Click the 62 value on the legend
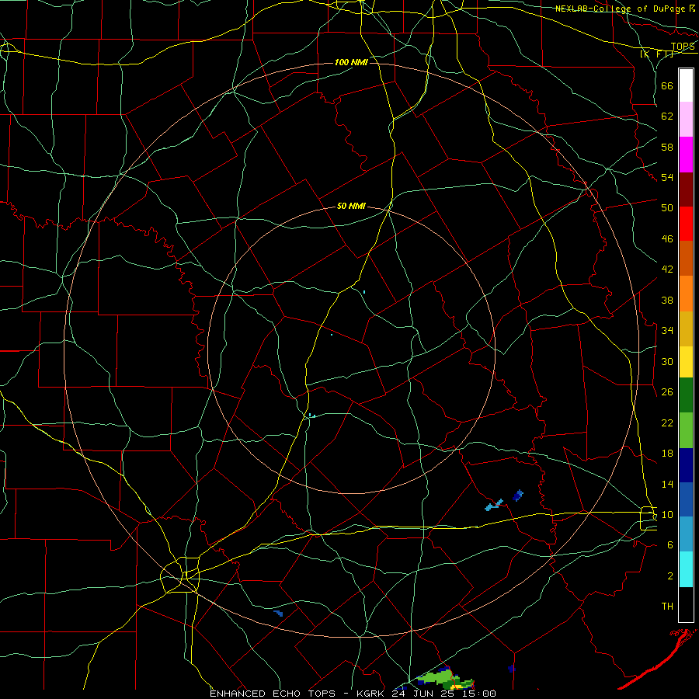 (667, 116)
